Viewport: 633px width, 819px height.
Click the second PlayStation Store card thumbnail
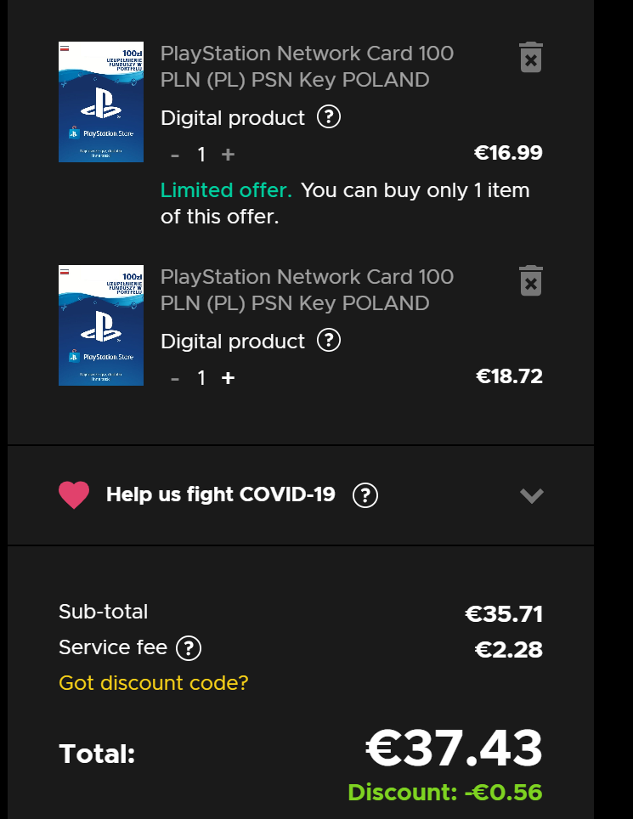tap(101, 325)
